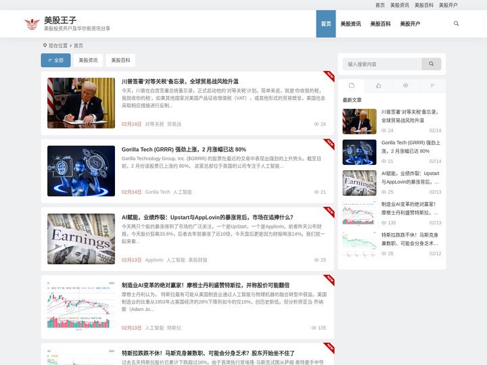The image size is (487, 365).
Task: Click the 最新文章 sidebar heading
Action: (x=352, y=100)
